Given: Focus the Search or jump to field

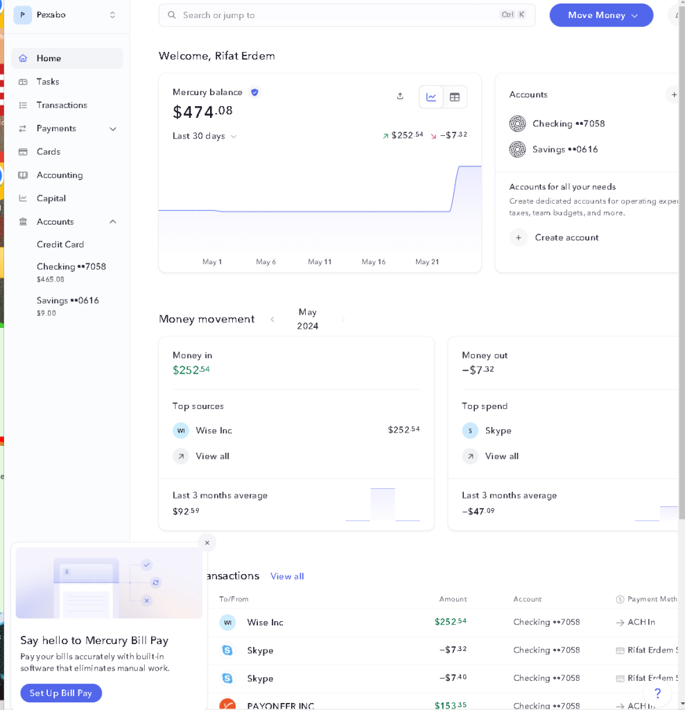Looking at the screenshot, I should (347, 15).
